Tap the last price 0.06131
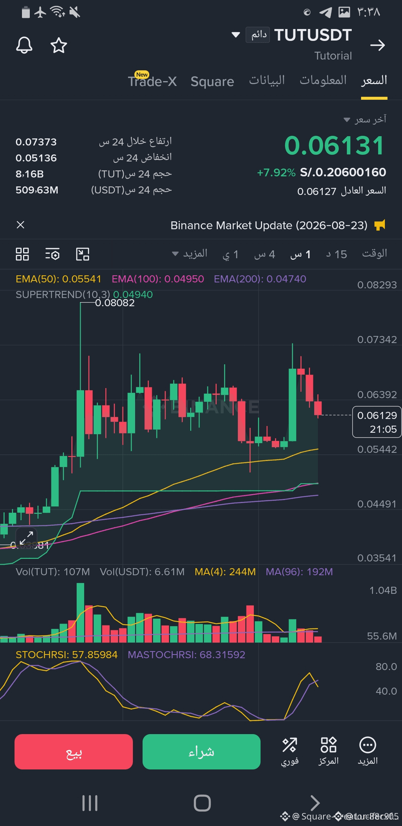 point(334,145)
